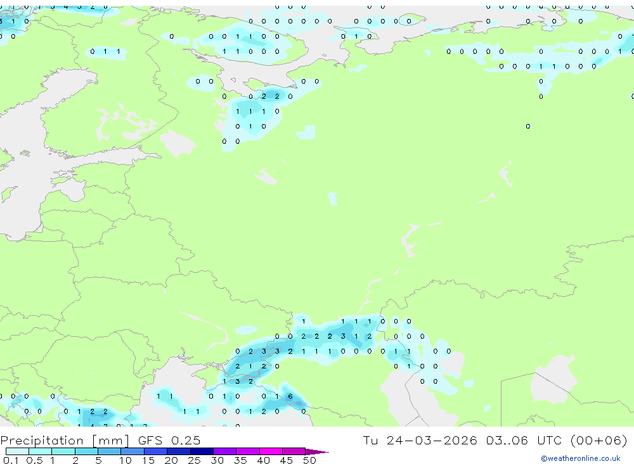Click the 40–45 mm legend color segment
634x464 pixels.
pyautogui.click(x=271, y=451)
